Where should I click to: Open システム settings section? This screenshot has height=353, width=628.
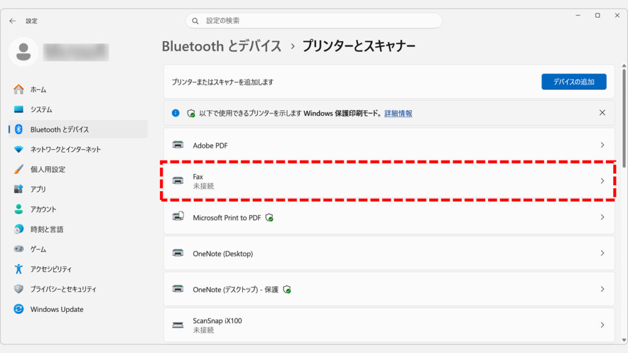(x=78, y=109)
